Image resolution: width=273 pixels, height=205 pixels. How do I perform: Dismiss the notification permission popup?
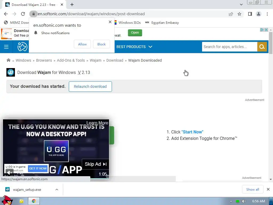click(x=110, y=22)
